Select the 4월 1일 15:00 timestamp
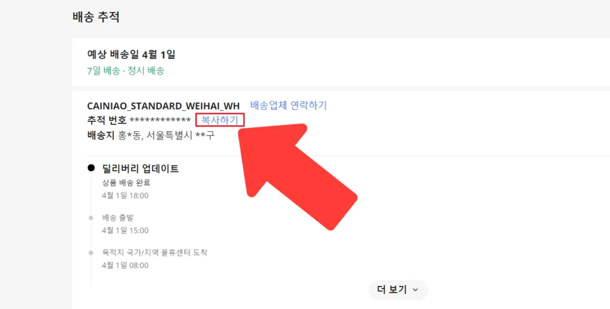 coord(125,231)
